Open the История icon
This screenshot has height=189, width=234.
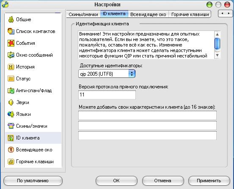click(11, 67)
